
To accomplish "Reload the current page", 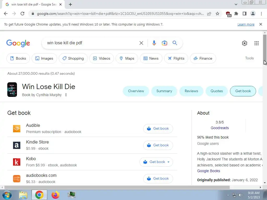I will tap(22, 14).
